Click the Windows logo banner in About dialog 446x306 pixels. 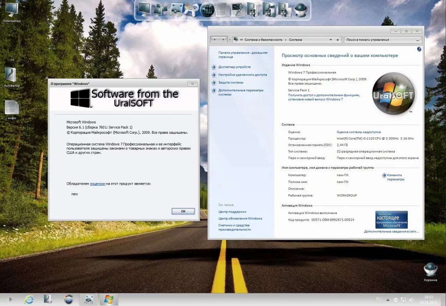pyautogui.click(x=124, y=98)
